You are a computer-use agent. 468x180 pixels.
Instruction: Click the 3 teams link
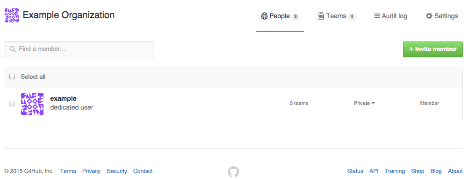(x=299, y=103)
